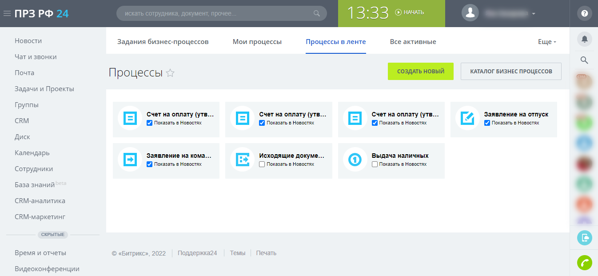Open the help question mark icon

pyautogui.click(x=584, y=13)
